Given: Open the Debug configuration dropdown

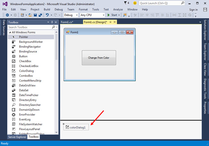Looking at the screenshot, I should pyautogui.click(x=71, y=15).
